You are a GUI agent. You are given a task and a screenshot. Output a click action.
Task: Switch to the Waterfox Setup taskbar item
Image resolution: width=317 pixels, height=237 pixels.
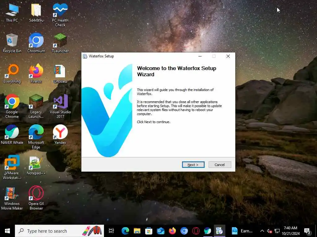219,231
